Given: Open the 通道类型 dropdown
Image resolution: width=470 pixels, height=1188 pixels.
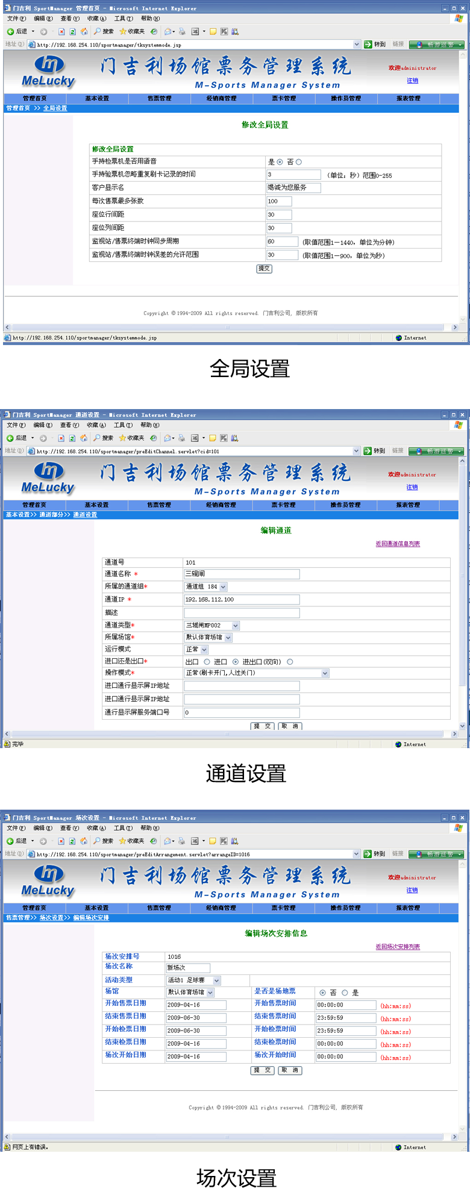Looking at the screenshot, I should (x=236, y=626).
